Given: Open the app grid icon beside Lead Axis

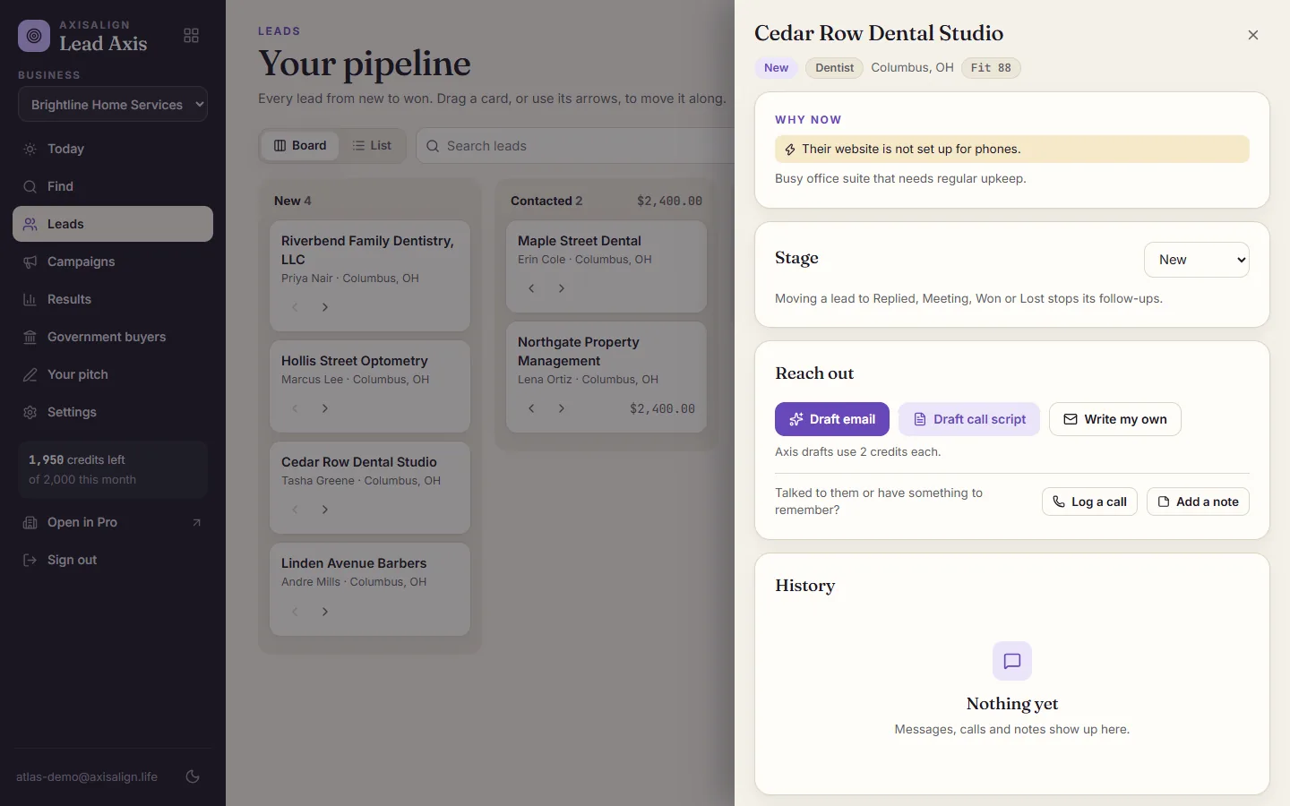Looking at the screenshot, I should [x=191, y=36].
